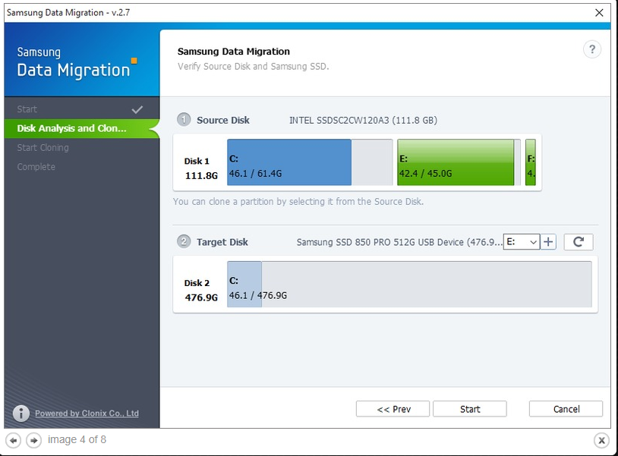
Task: Click the Disk 2 476.9G label
Action: point(200,291)
